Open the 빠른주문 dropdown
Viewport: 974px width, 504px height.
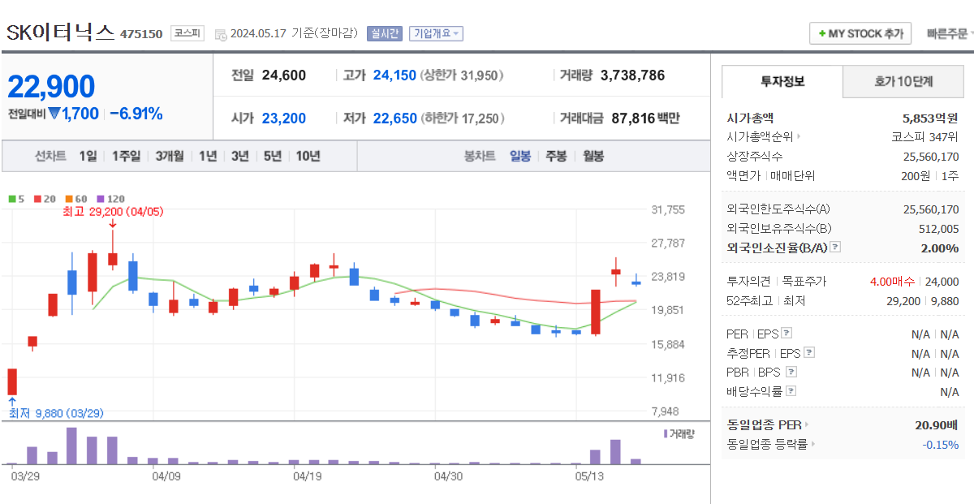point(950,33)
